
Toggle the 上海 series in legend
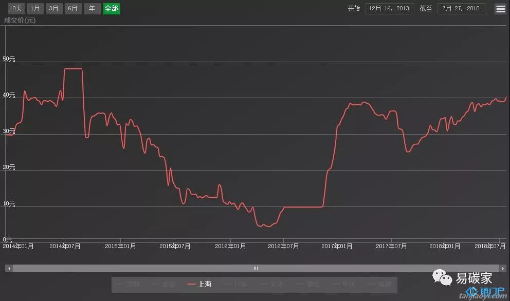[x=200, y=284]
